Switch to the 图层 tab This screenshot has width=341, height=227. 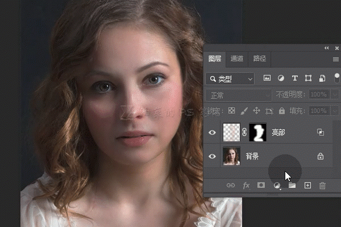(215, 58)
